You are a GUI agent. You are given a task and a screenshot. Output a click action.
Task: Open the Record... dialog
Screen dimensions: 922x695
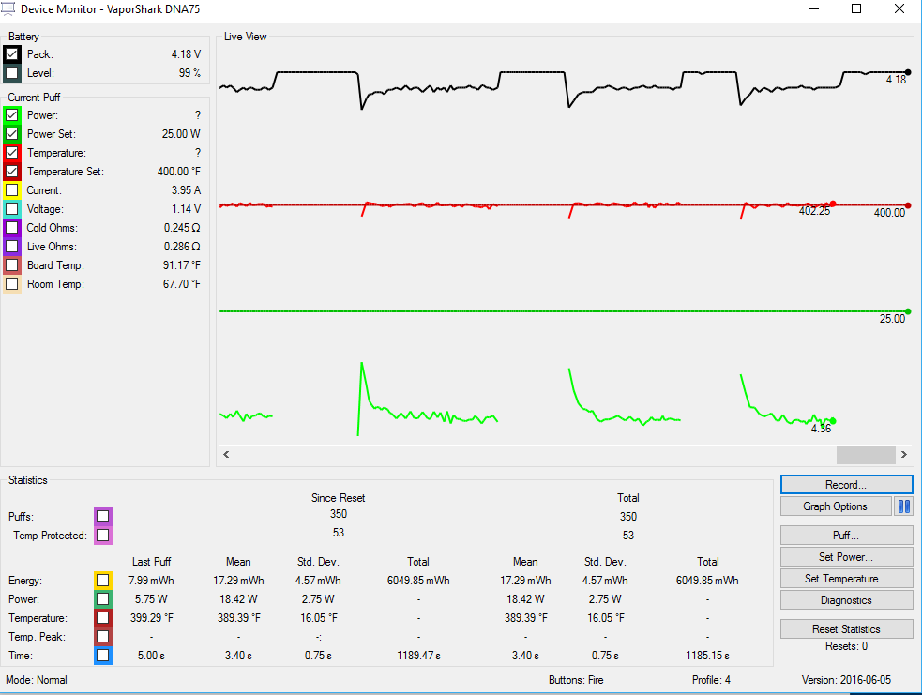(846, 485)
